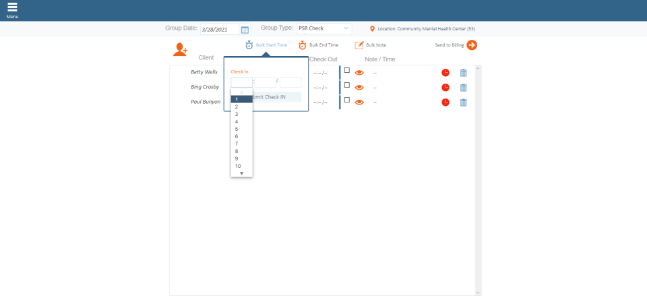The image size is (647, 298).
Task: Tick the checkbox for Betty Wells
Action: tap(347, 70)
